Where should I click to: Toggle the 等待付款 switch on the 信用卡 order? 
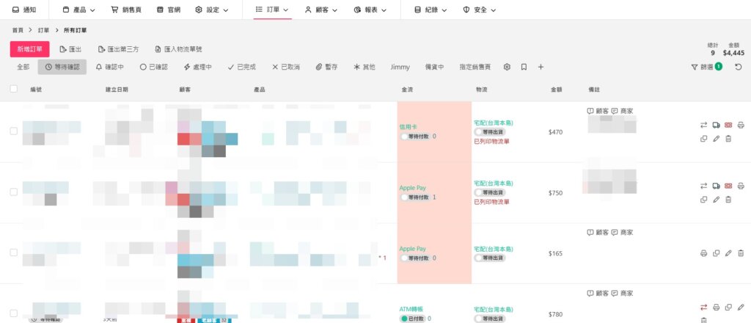[404, 137]
